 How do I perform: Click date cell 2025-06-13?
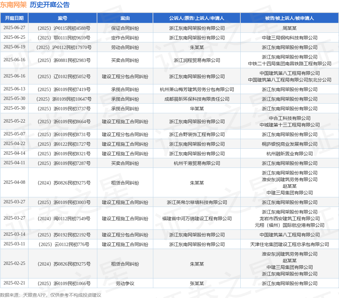[x=14, y=89]
